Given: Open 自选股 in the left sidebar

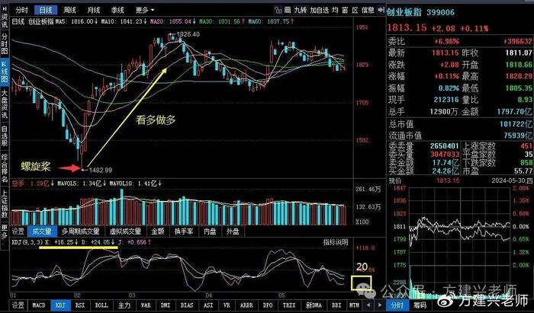Looking at the screenshot, I should [x=5, y=136].
